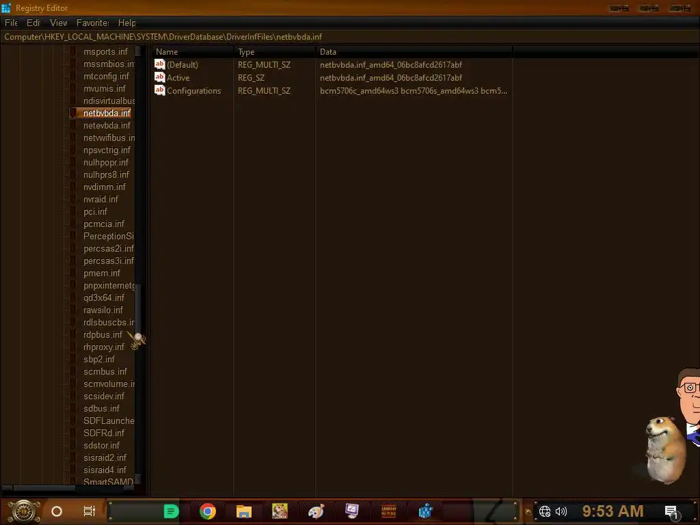
Task: Select the scmbus.inf key
Action: (105, 371)
